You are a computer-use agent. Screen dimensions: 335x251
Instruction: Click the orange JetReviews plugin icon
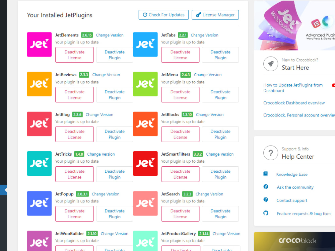click(39, 84)
